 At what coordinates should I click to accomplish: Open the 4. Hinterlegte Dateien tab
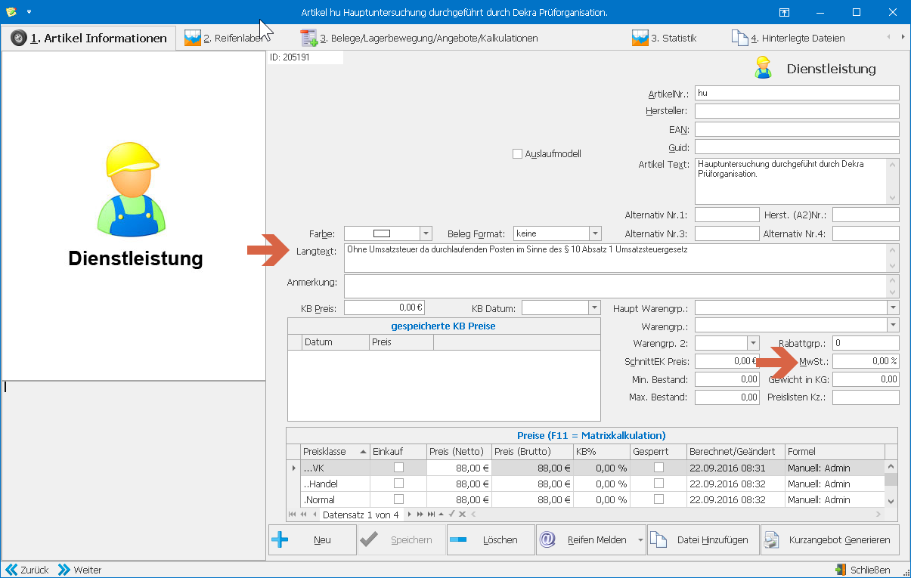point(788,38)
